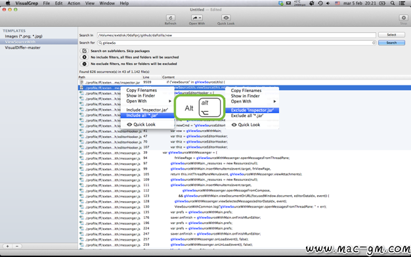This screenshot has width=411, height=257.
Task: Click the file icon of editorHooker.js line 107 row
Action: [x=81, y=147]
